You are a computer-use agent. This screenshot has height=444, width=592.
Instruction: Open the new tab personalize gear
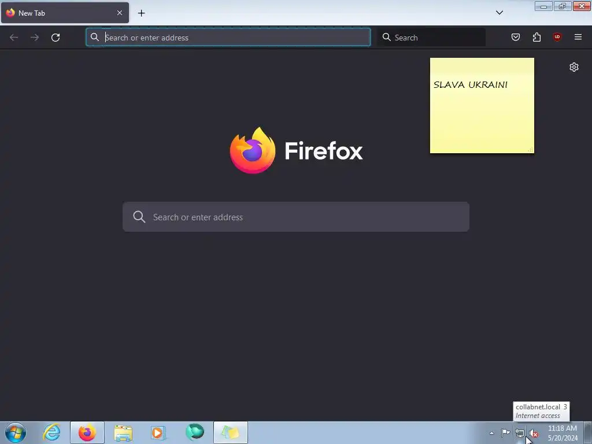[574, 67]
